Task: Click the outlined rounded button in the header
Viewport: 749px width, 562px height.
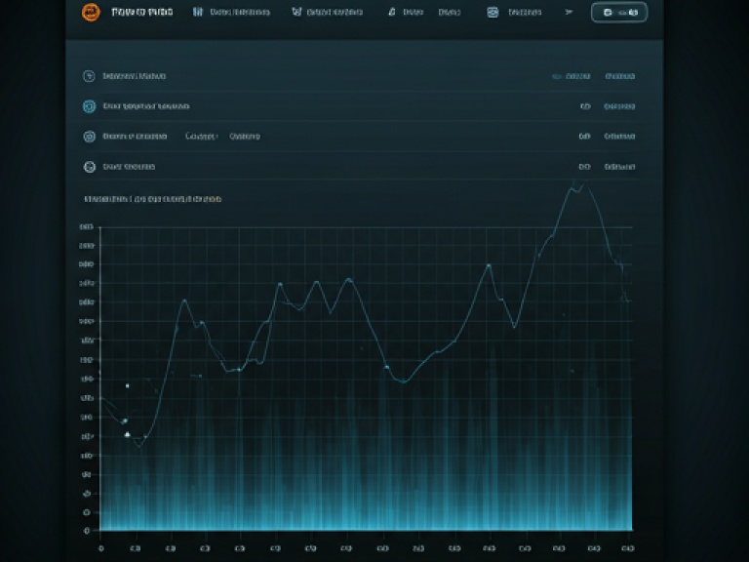Action: [x=619, y=13]
